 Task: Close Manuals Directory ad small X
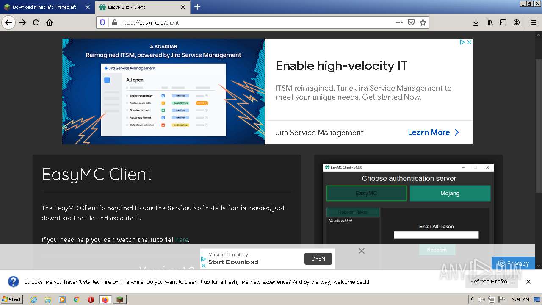point(203,266)
